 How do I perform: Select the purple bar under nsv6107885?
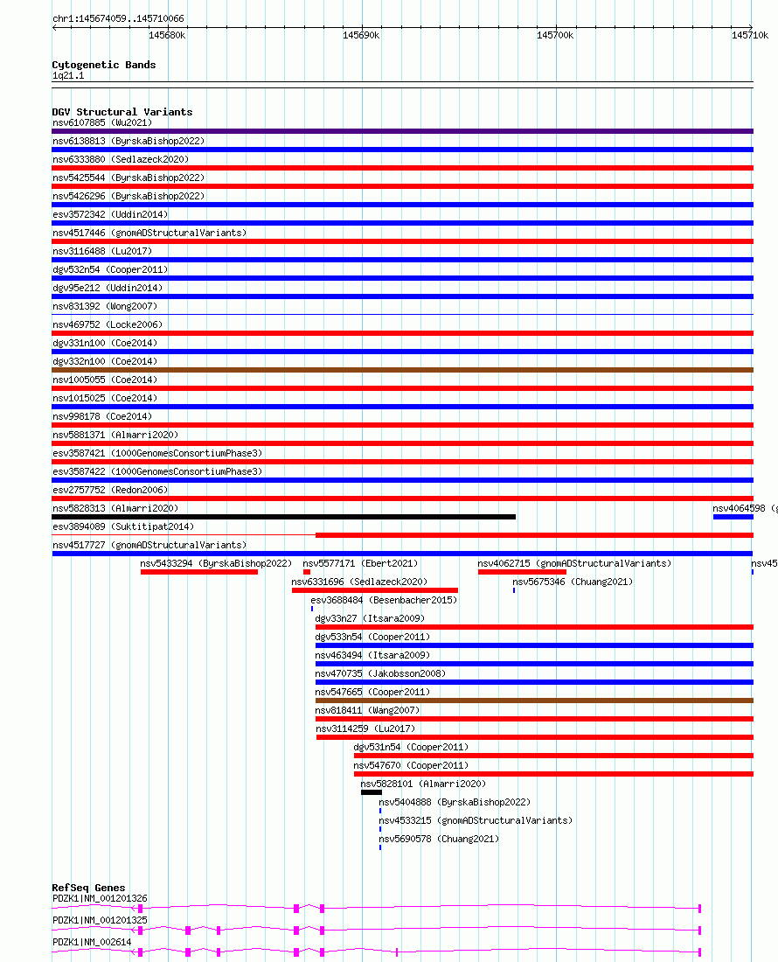click(x=403, y=131)
